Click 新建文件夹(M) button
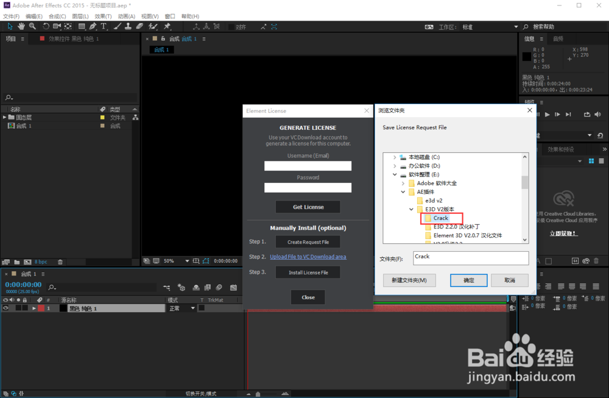609x398 pixels. click(x=409, y=280)
